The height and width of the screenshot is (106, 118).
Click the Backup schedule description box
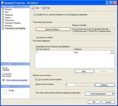pyautogui.click(x=93, y=31)
